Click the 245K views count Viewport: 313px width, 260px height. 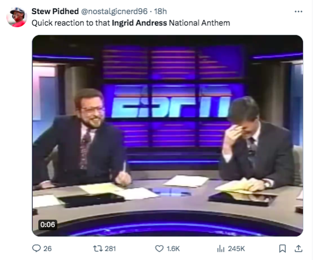[x=237, y=248]
